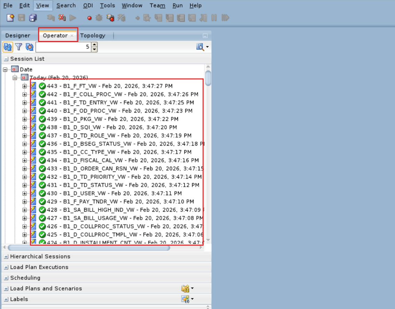Select session 427 B1_SA_BILL_USAGE_VW
Screen dimensions: 395x309
coord(125,218)
